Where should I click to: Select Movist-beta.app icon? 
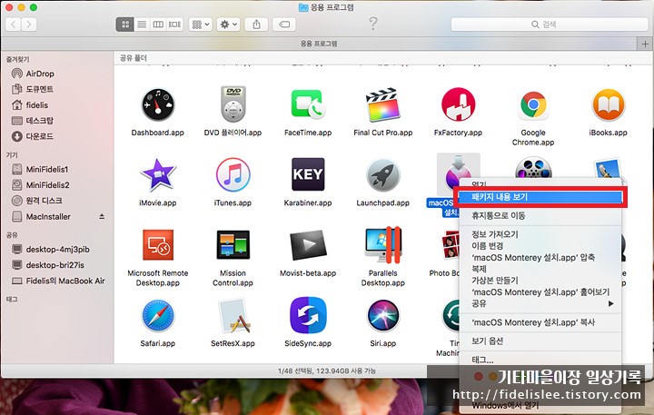(x=308, y=245)
